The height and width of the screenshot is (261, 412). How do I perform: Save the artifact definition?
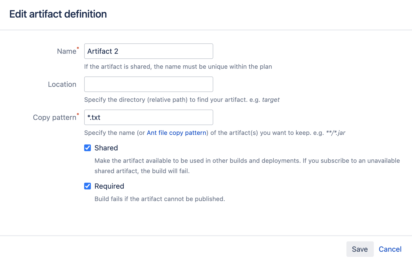tap(360, 249)
